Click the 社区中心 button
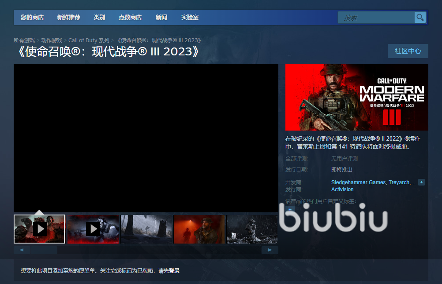Image resolution: width=442 pixels, height=284 pixels. (x=408, y=51)
